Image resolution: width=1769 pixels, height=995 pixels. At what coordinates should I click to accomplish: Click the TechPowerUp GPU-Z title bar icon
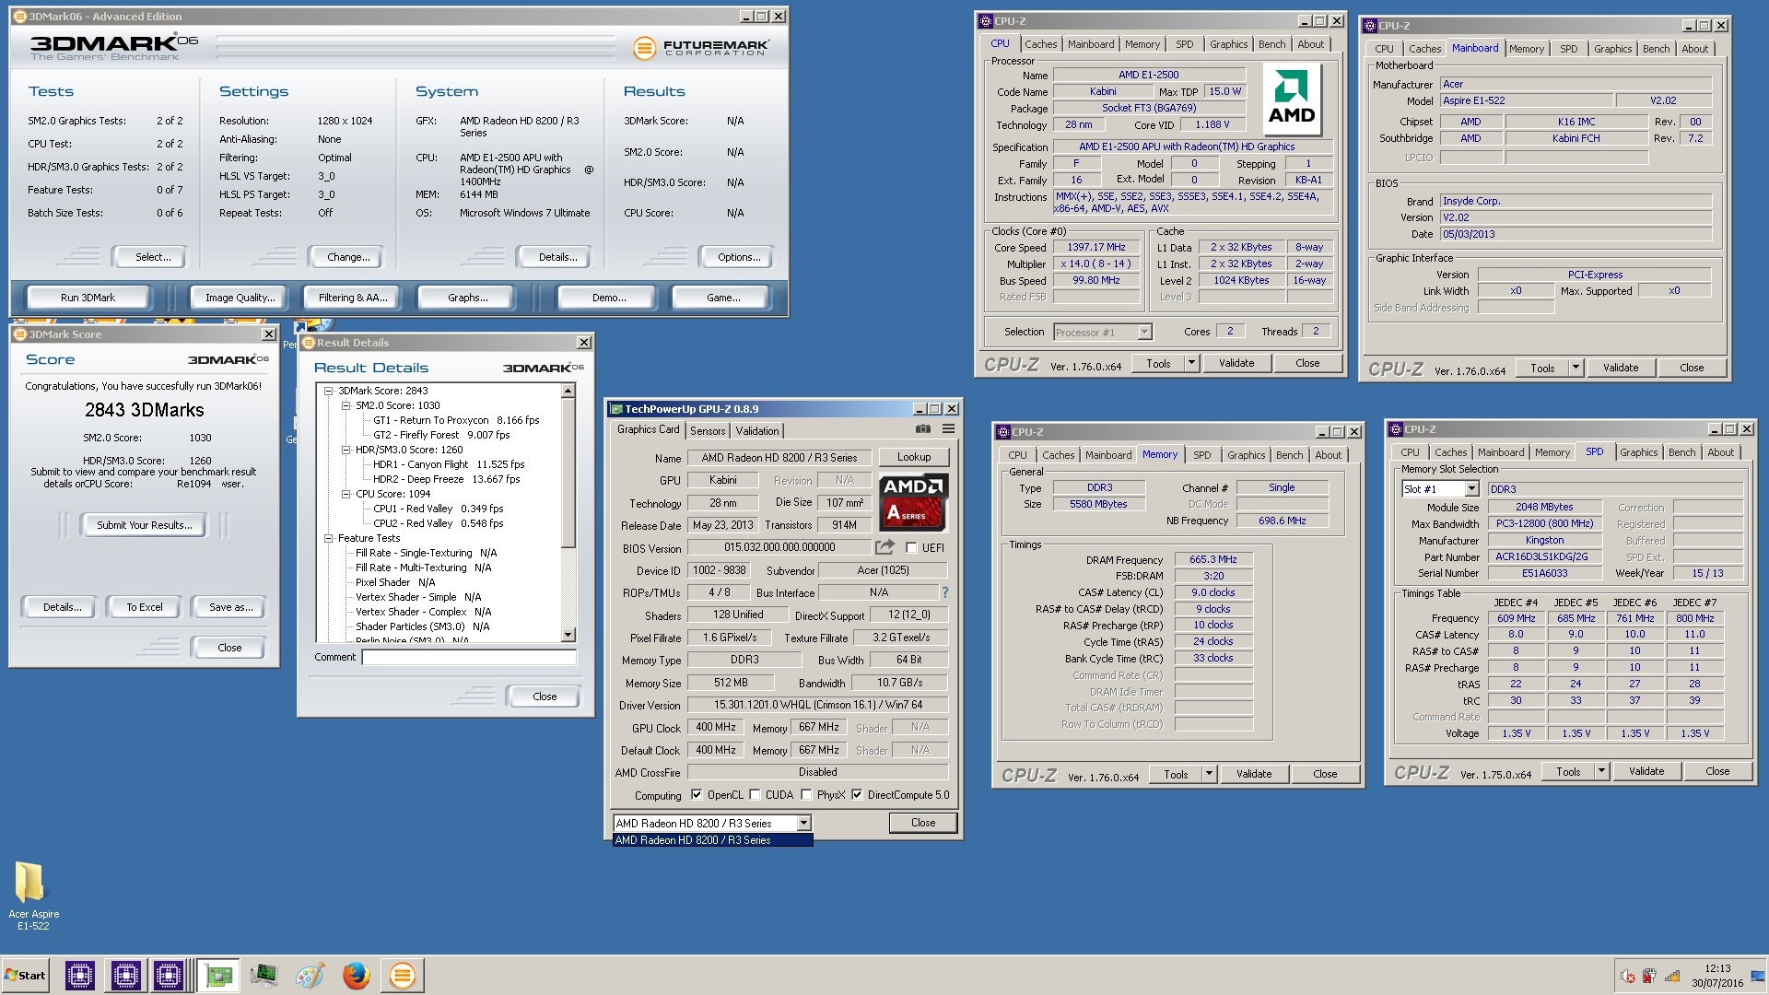(x=616, y=409)
